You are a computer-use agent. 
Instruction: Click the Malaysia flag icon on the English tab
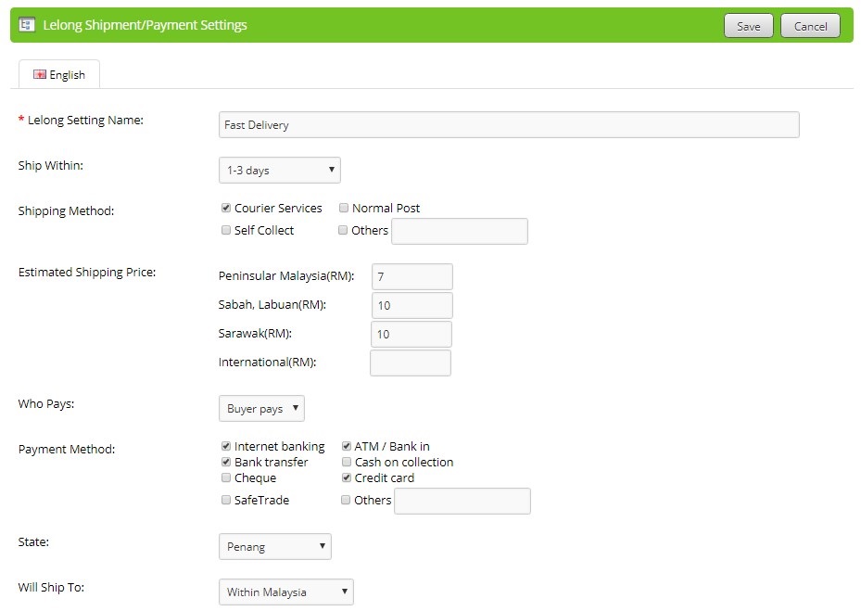(38, 73)
